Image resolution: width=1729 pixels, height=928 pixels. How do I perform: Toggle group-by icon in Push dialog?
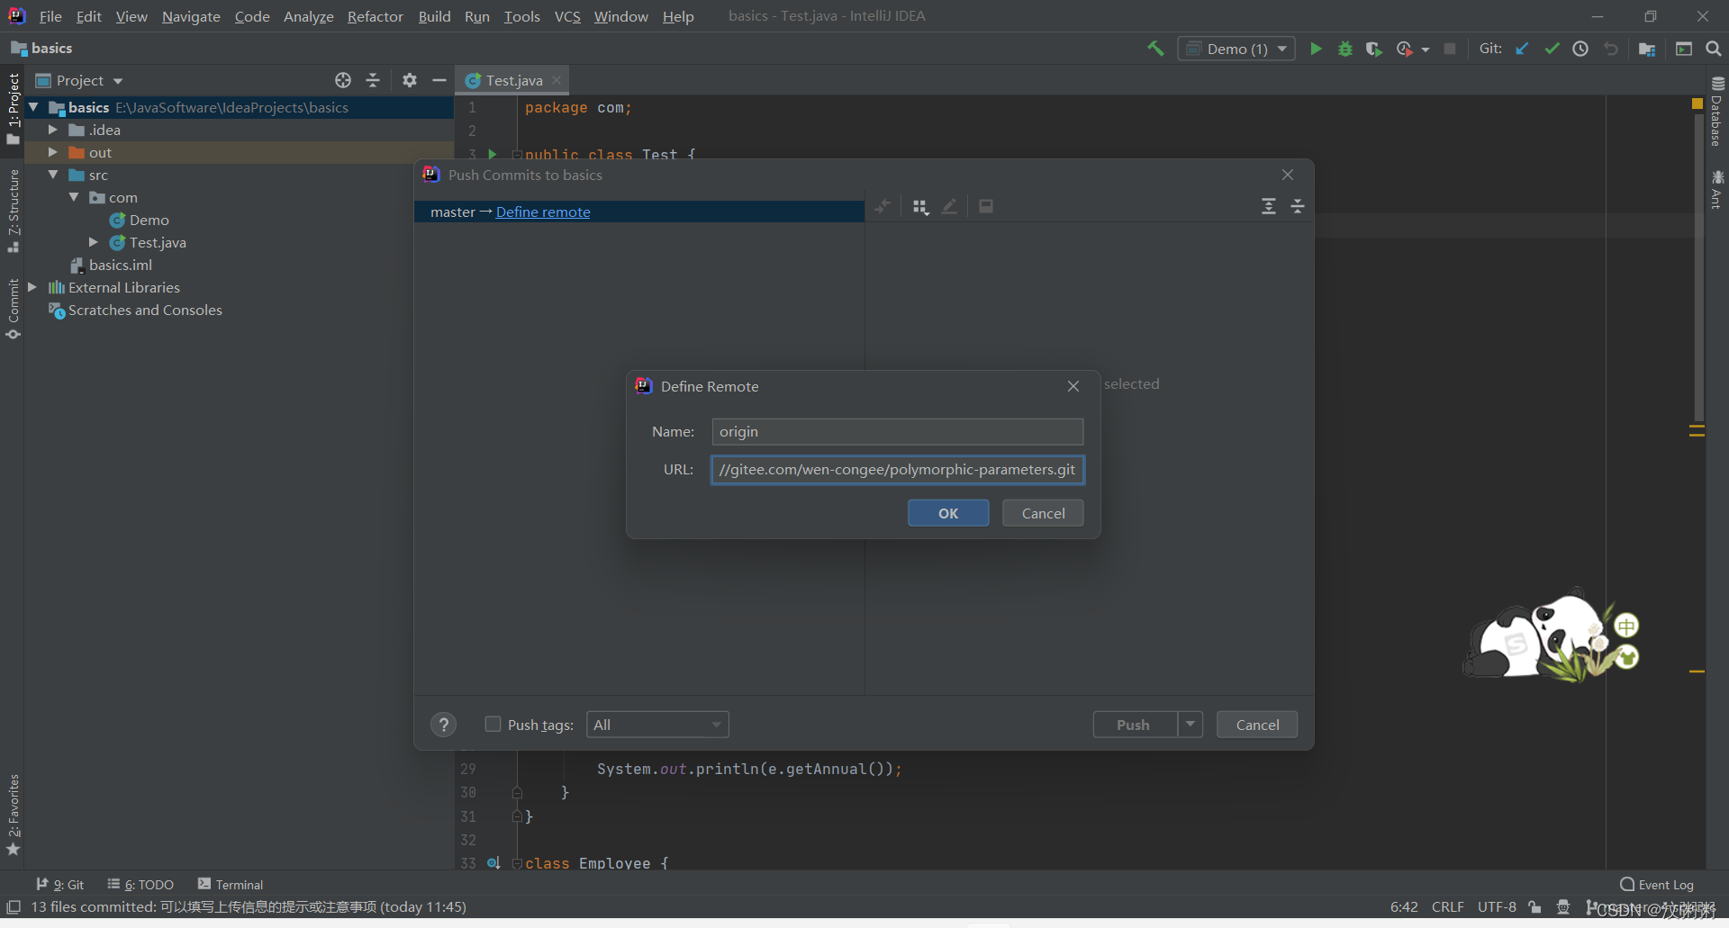click(919, 206)
